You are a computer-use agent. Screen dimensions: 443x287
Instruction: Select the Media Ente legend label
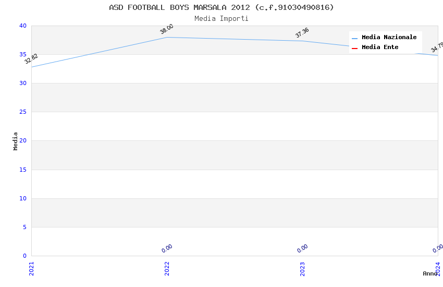(x=380, y=47)
